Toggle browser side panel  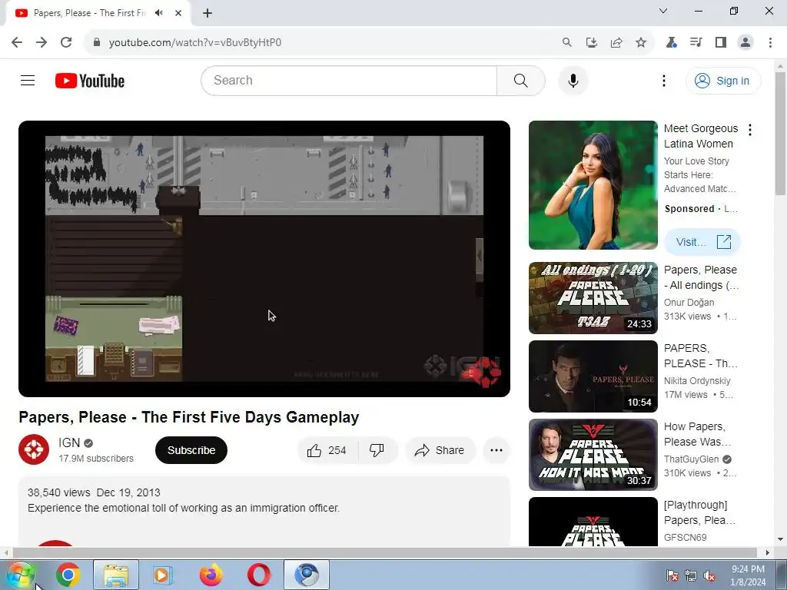[x=720, y=42]
